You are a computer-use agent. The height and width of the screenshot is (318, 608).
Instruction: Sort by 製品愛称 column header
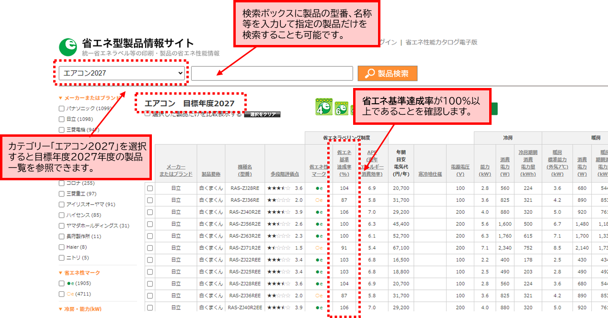coord(211,174)
